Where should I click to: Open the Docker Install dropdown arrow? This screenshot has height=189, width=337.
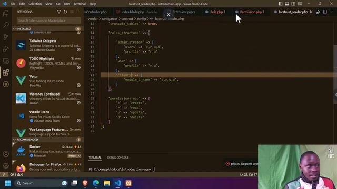(x=79, y=156)
